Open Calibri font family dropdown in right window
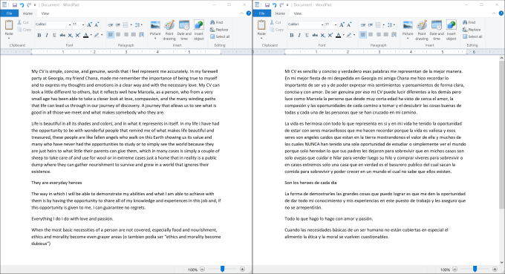505x274 pixels. click(322, 25)
